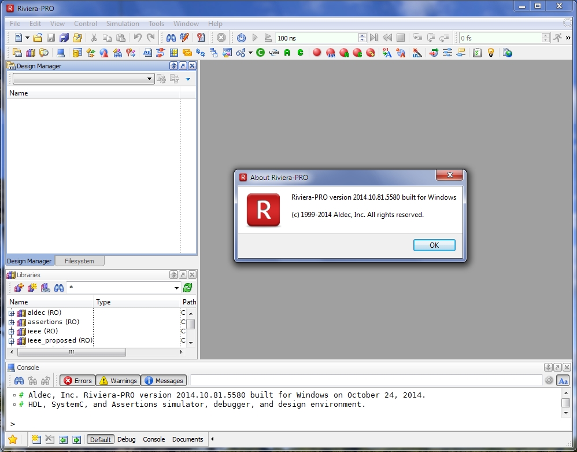Click the UVM toolbar icon

pos(274,53)
